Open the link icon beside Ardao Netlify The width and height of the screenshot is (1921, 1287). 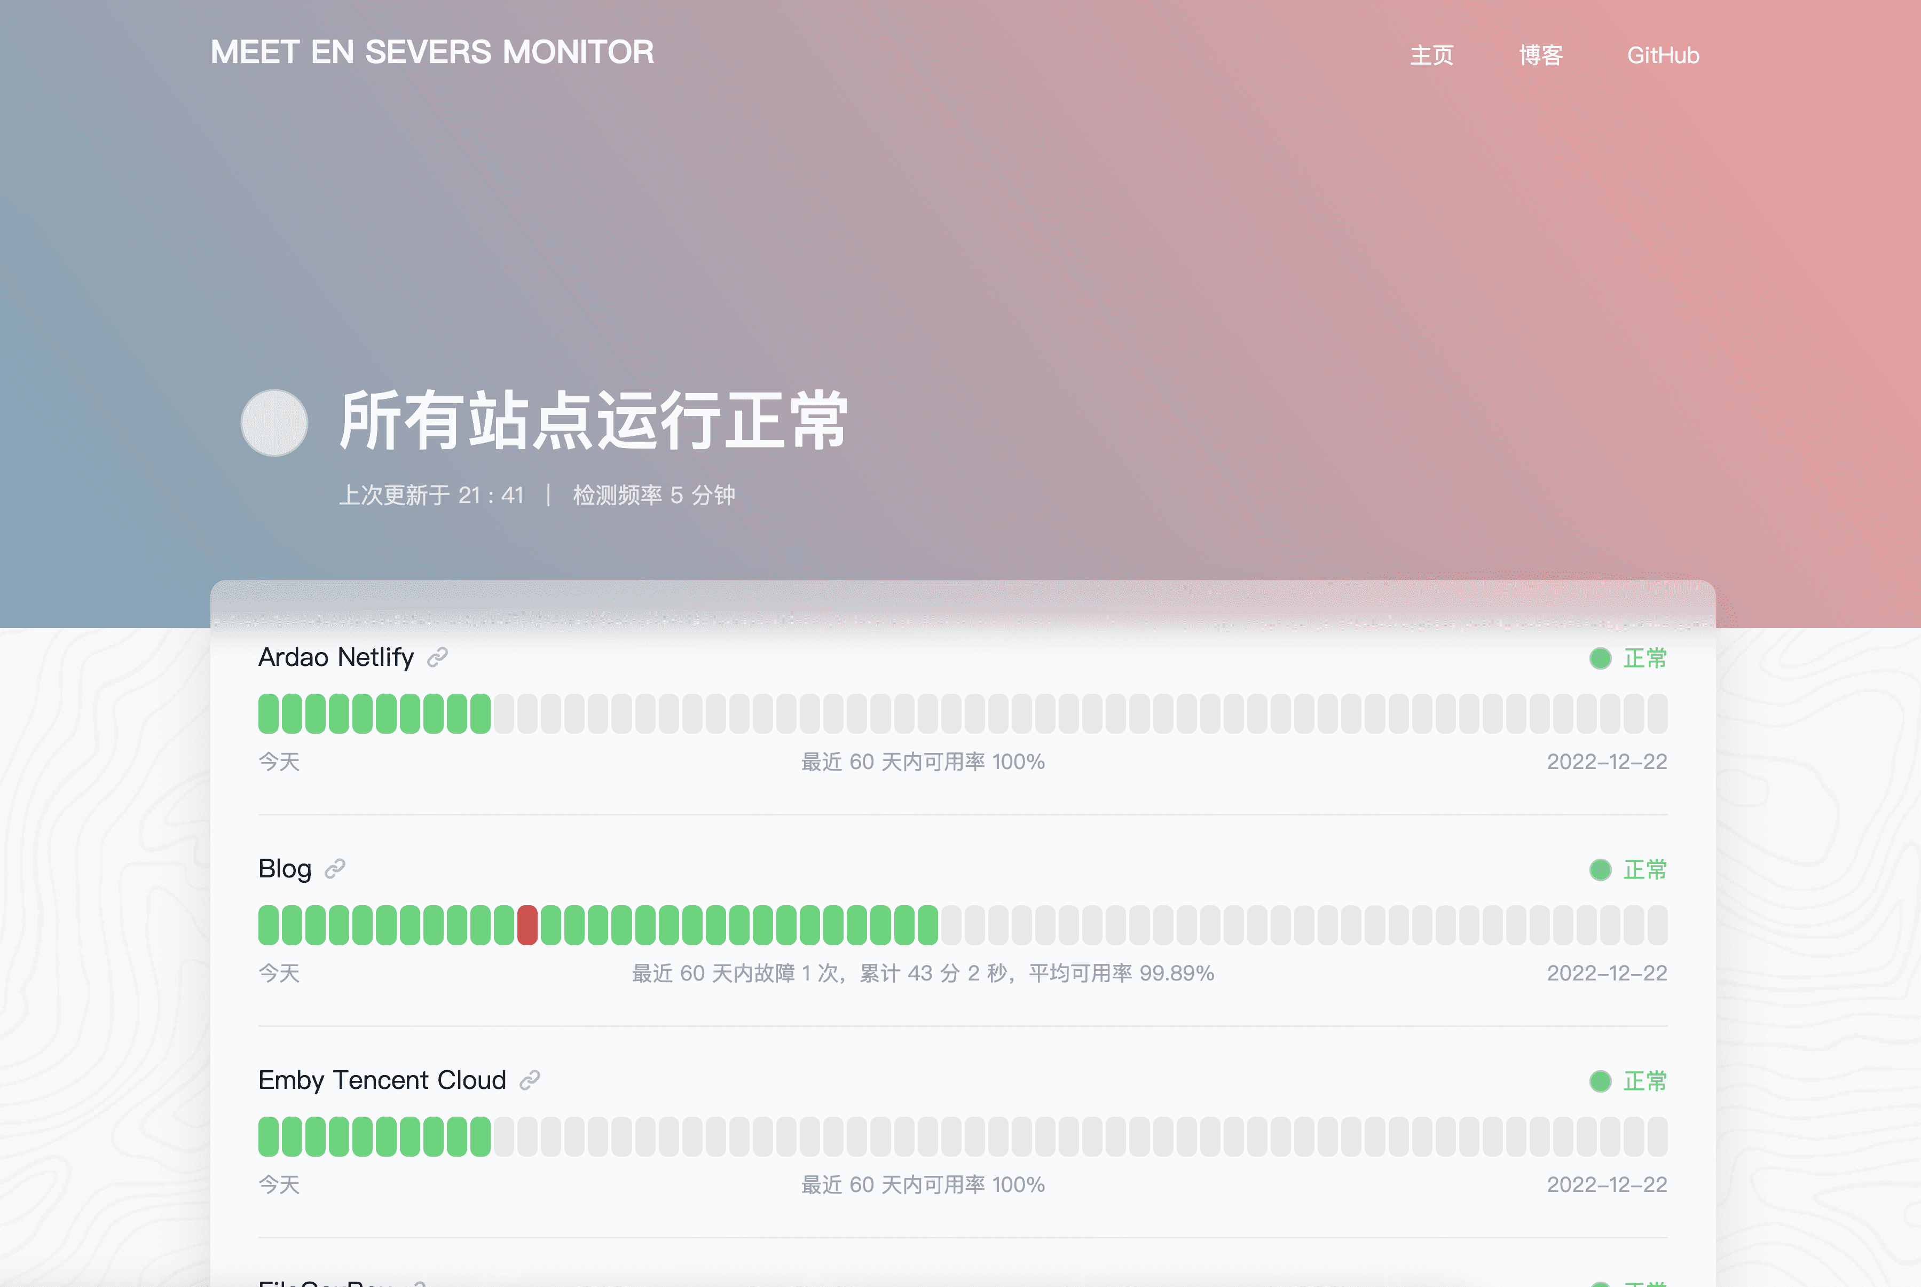coord(437,657)
